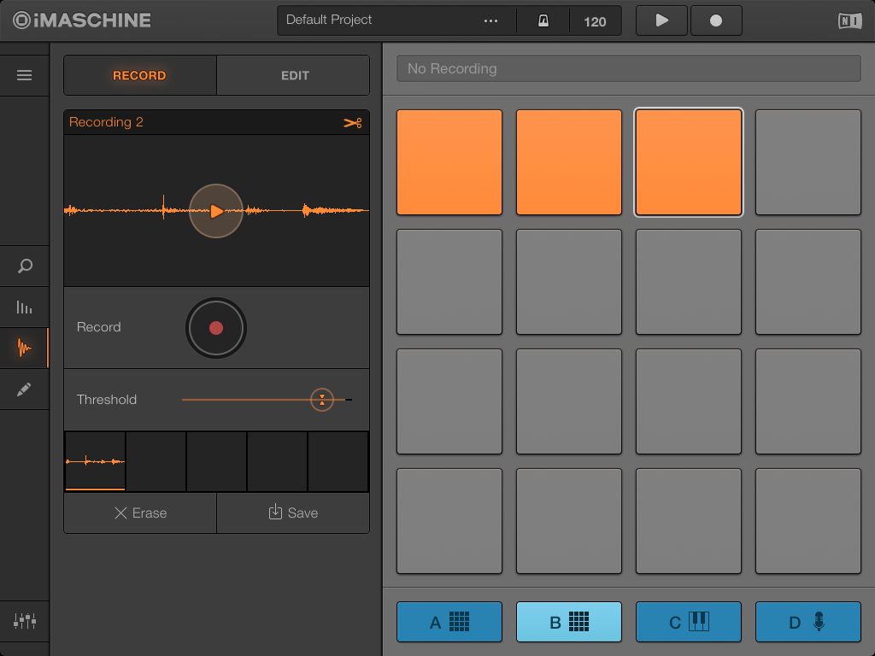Erase the current recording

pyautogui.click(x=139, y=512)
